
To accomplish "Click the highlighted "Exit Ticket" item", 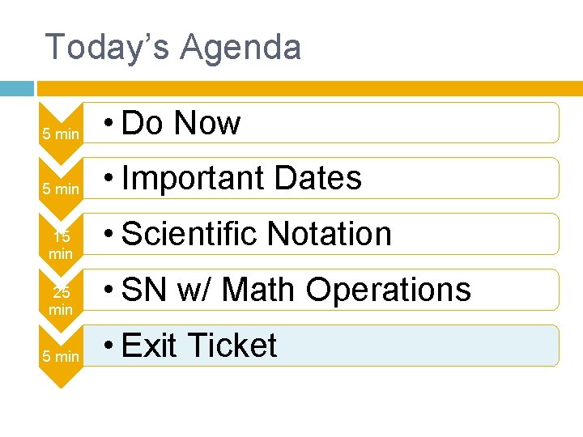I will (198, 346).
